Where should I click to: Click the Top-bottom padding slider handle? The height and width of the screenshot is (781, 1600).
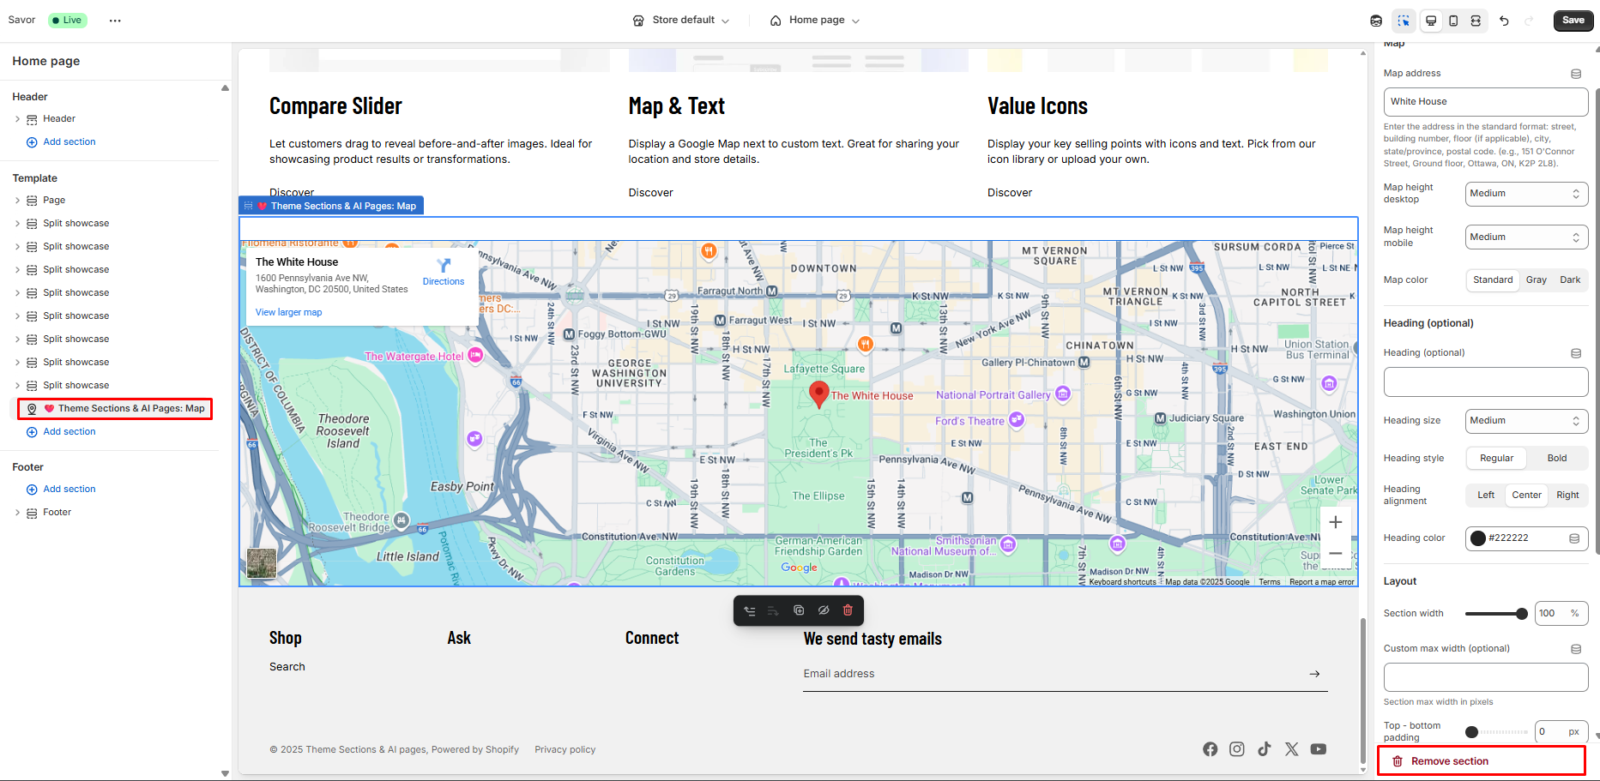point(1471,732)
